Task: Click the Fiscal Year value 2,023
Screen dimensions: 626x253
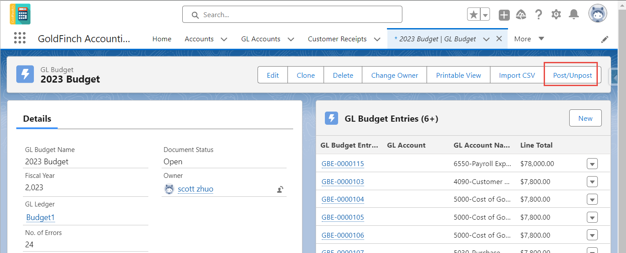Action: (34, 188)
